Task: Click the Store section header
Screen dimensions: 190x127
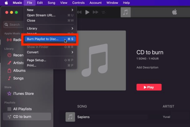Action: 8,87
